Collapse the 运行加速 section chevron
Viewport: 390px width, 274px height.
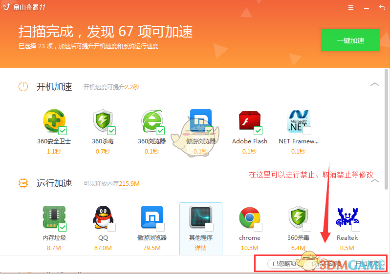coord(374,181)
